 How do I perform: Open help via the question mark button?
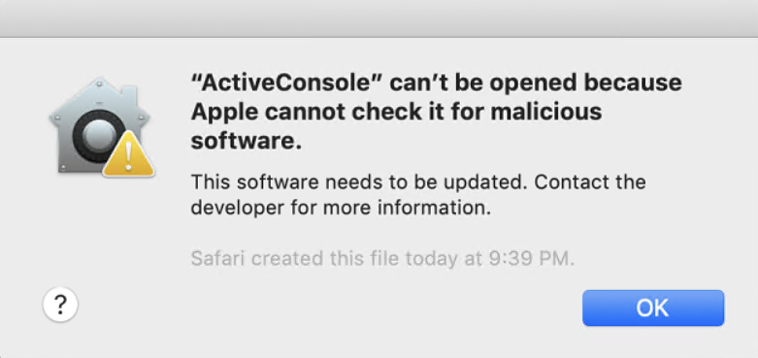60,305
